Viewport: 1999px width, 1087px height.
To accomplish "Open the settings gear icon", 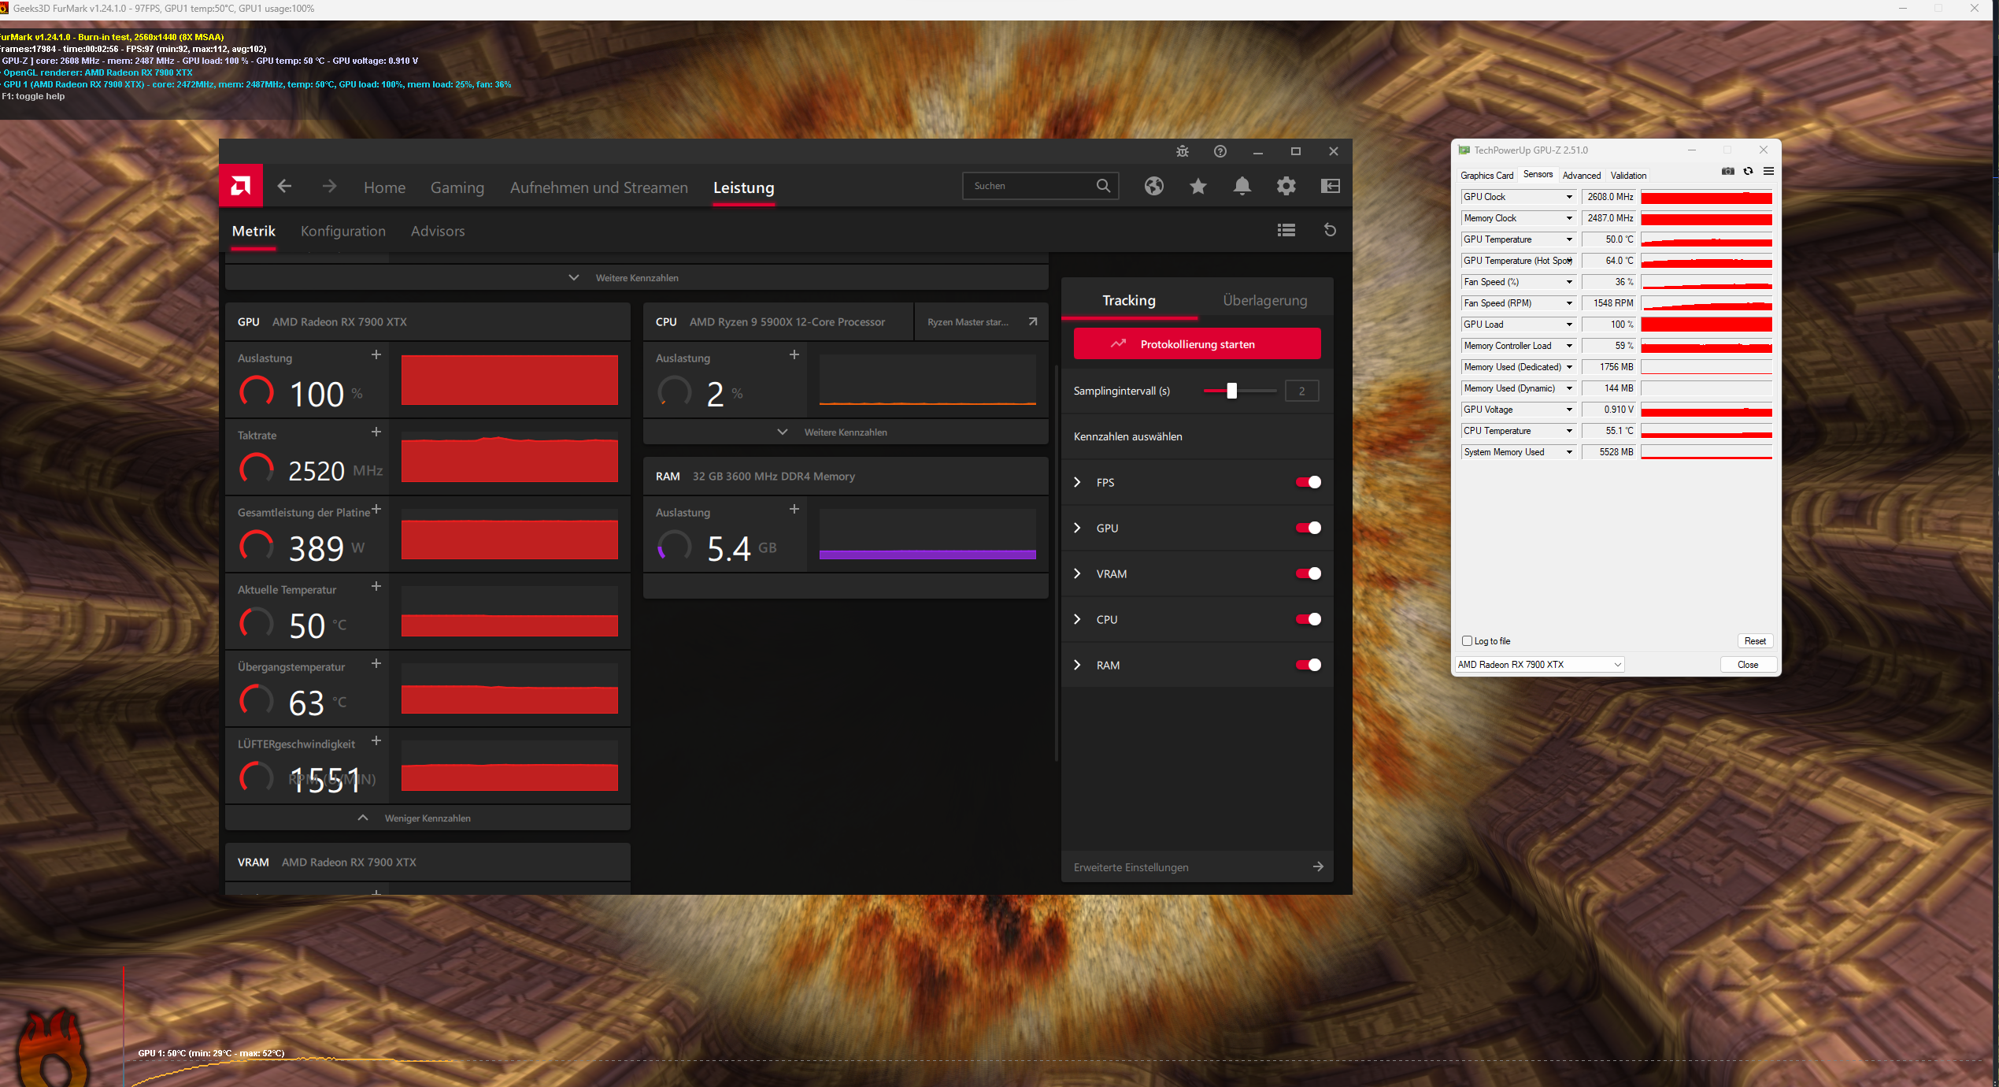I will (1286, 186).
